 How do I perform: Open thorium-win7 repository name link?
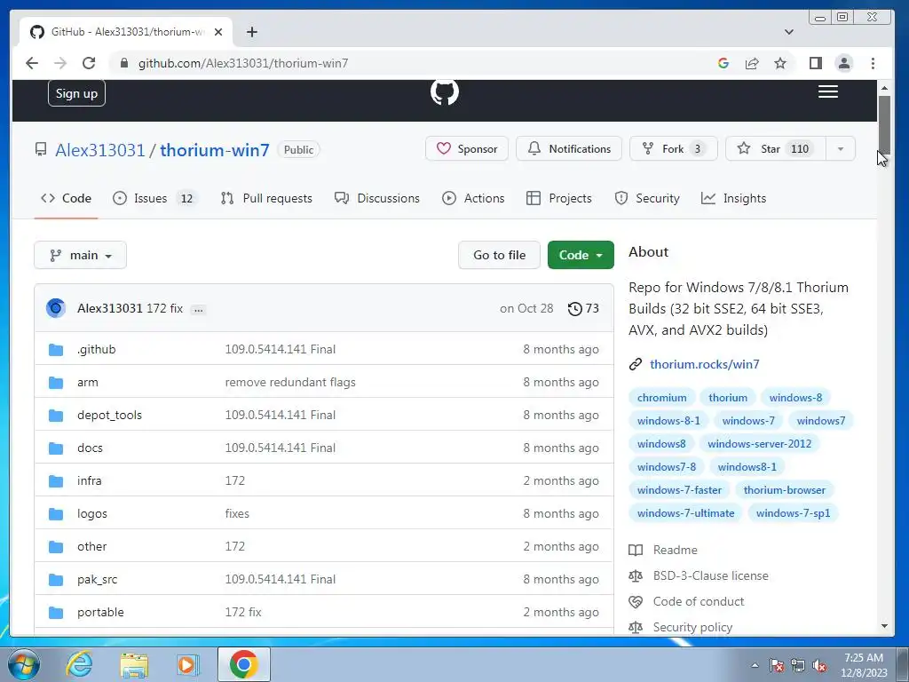[x=215, y=150]
